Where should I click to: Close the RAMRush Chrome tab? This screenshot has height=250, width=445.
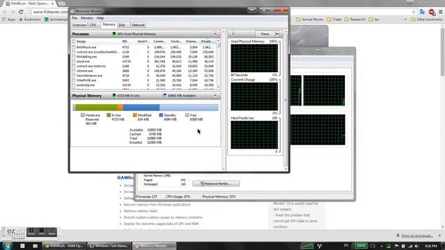pyautogui.click(x=53, y=3)
